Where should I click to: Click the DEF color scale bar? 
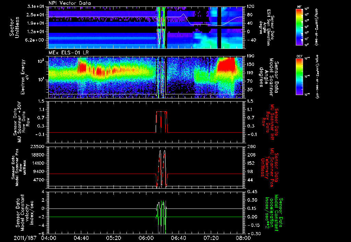click(300, 77)
